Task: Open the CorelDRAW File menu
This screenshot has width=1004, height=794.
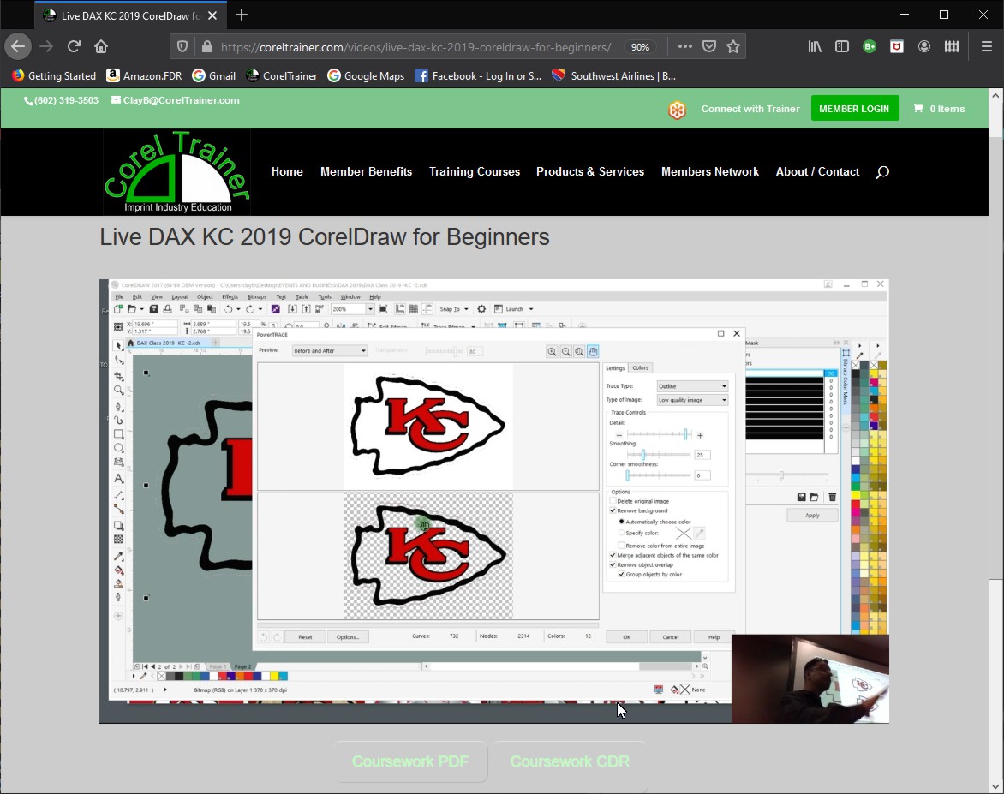Action: coord(118,297)
